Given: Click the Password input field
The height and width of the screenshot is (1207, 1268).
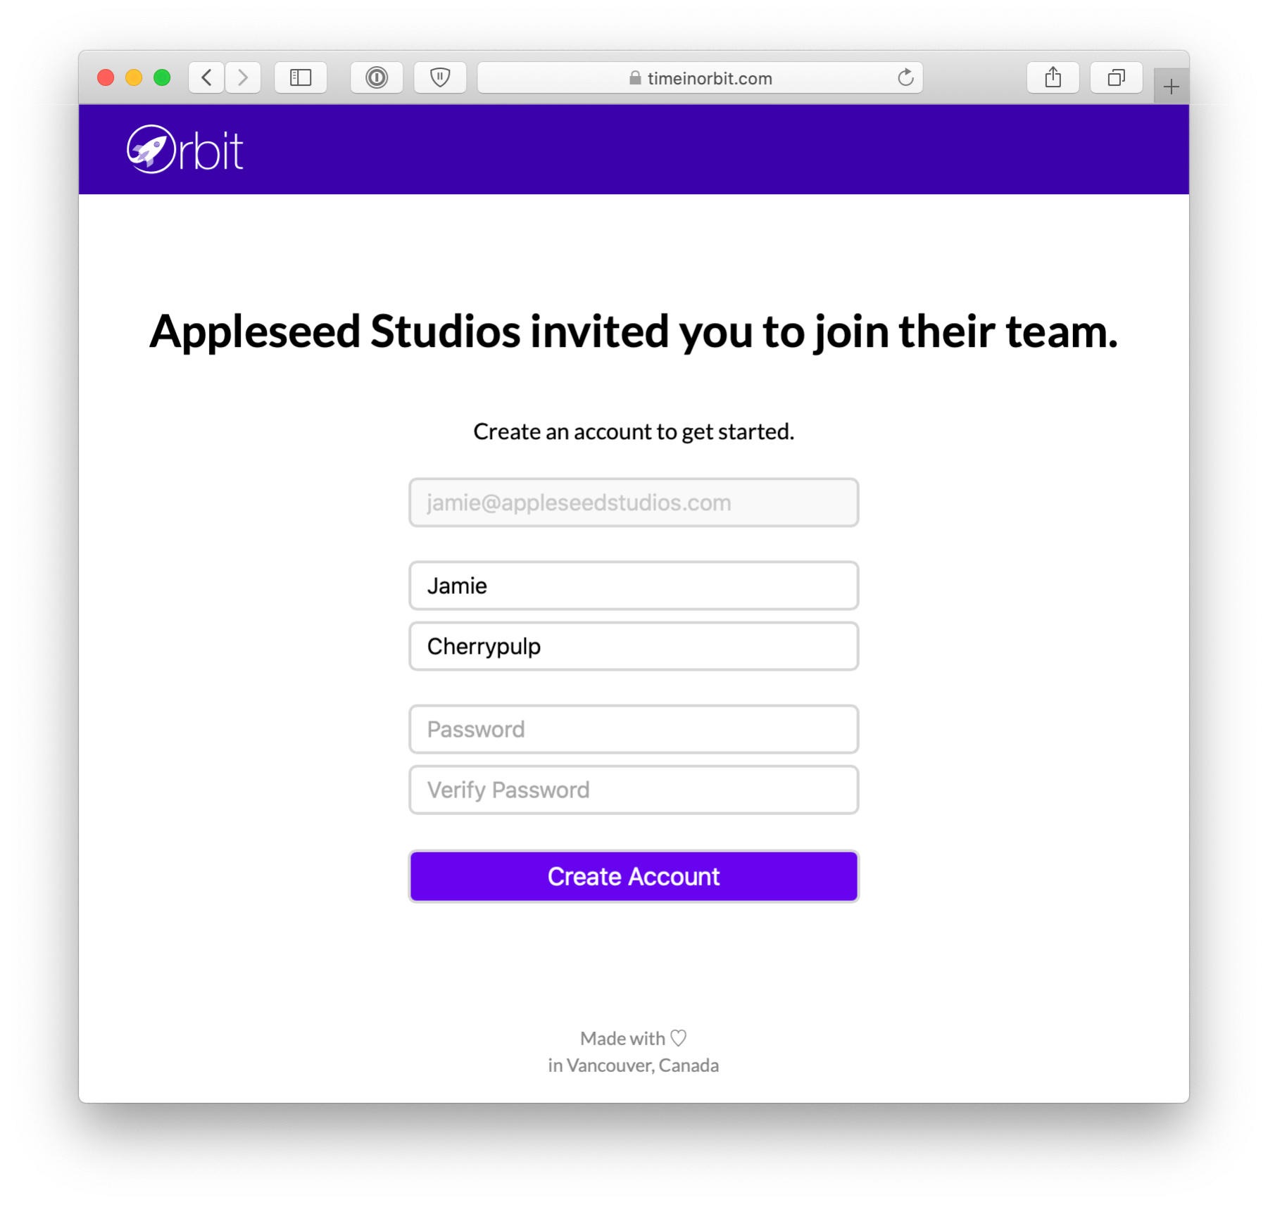Looking at the screenshot, I should pos(633,729).
